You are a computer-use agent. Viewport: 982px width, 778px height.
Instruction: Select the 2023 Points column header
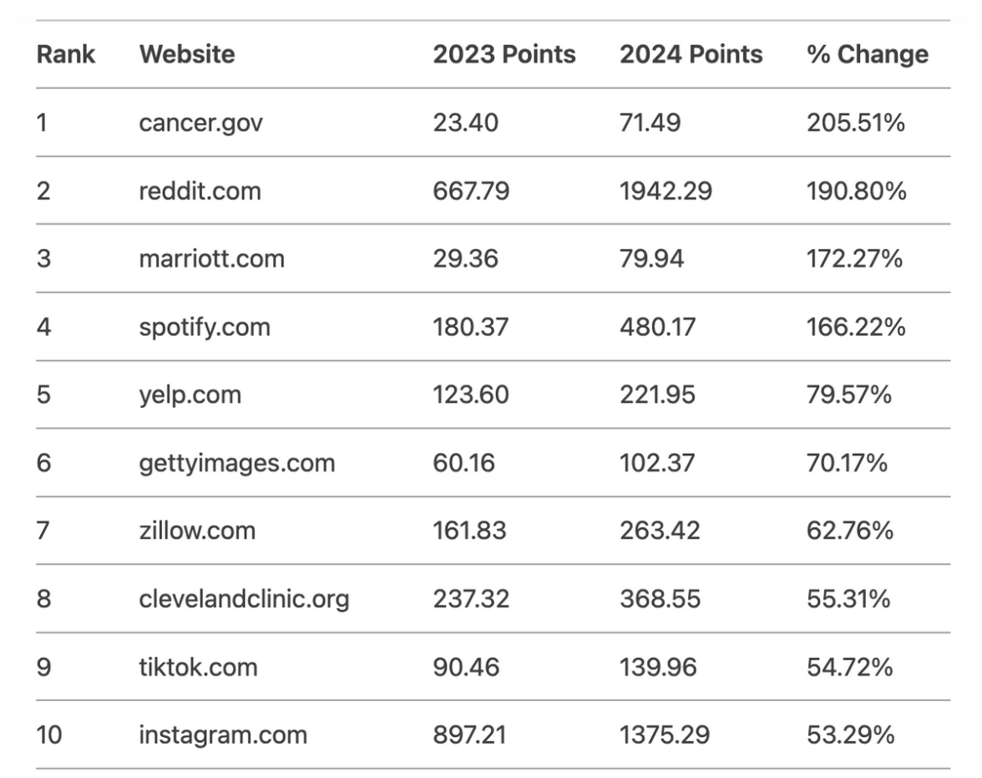504,54
